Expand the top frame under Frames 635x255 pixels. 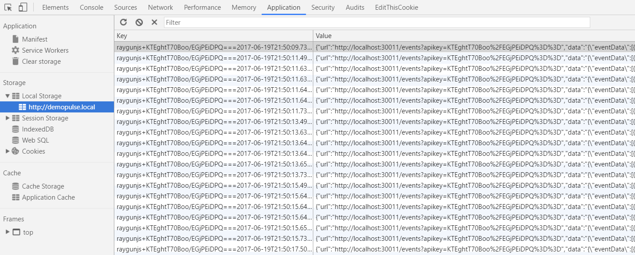8,232
